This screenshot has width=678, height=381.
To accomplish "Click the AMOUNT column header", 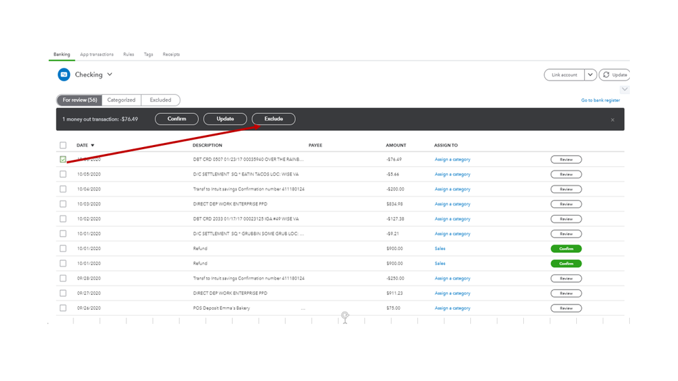I will (x=396, y=146).
